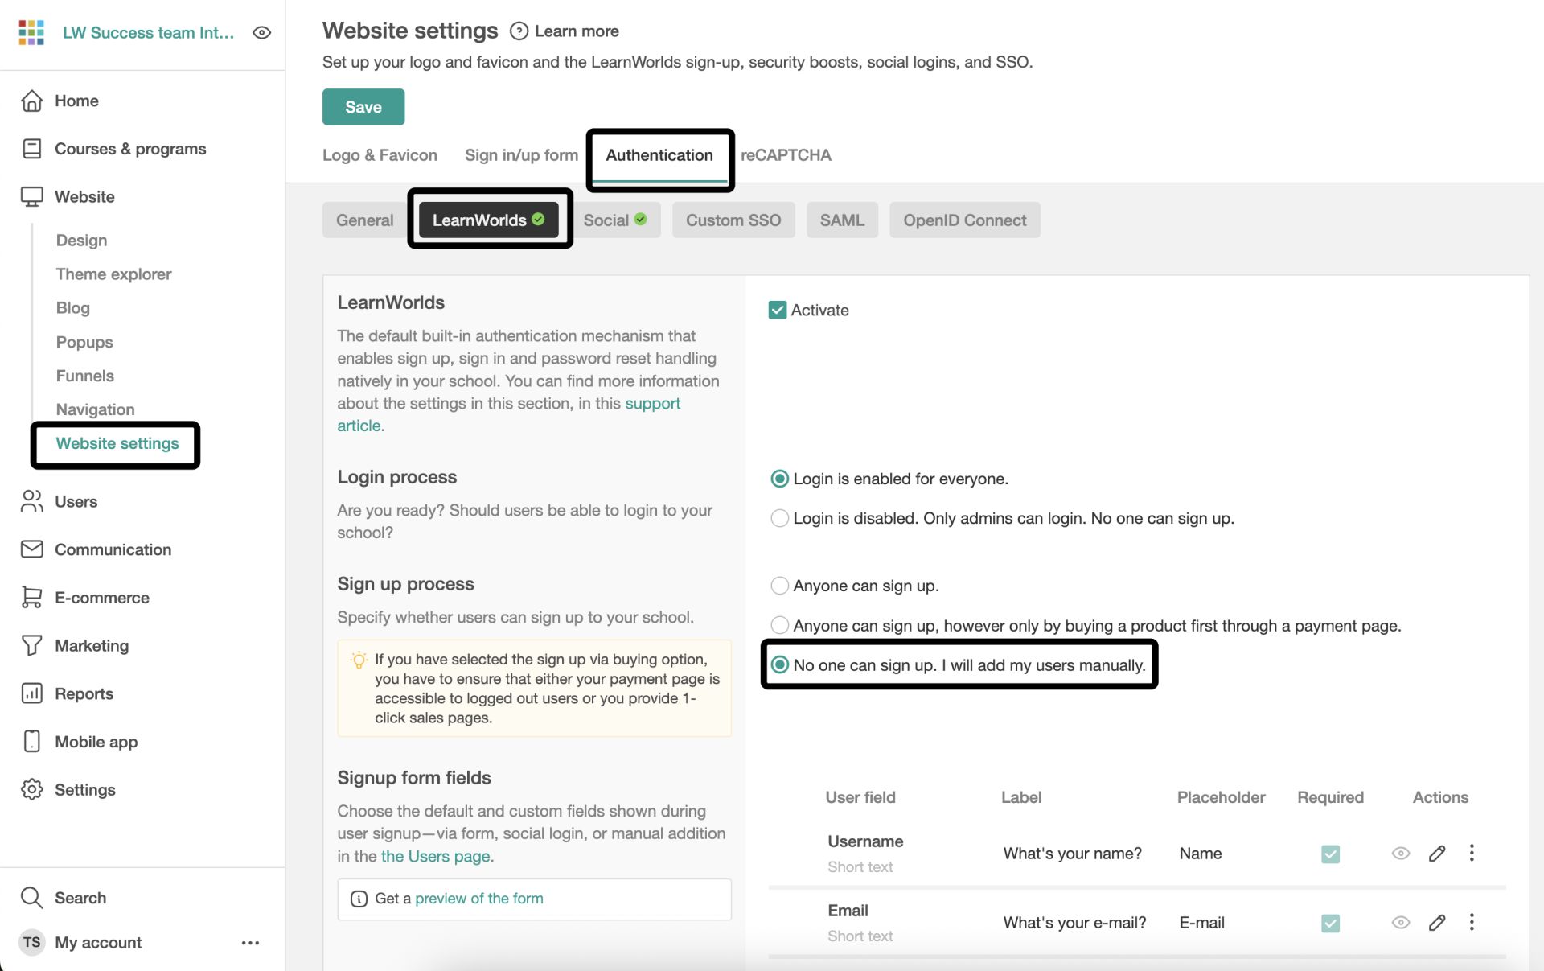Open My account three-dot menu
This screenshot has width=1544, height=971.
[x=250, y=943]
